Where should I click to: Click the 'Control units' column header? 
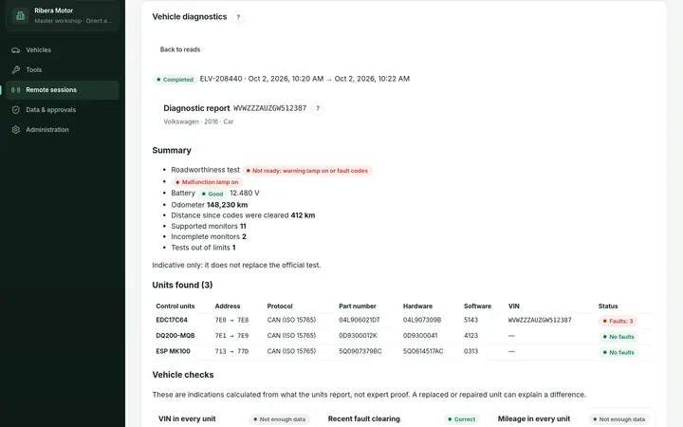tap(175, 306)
